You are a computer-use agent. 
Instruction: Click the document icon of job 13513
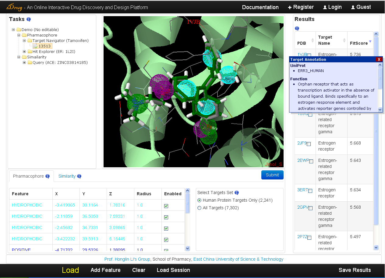click(x=35, y=46)
